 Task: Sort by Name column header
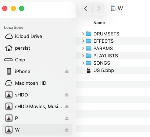click(99, 23)
